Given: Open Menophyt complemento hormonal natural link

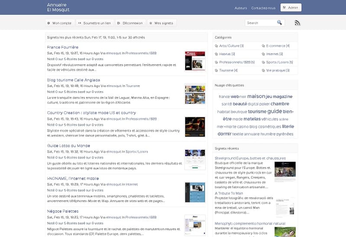Looking at the screenshot, I should [250, 224].
